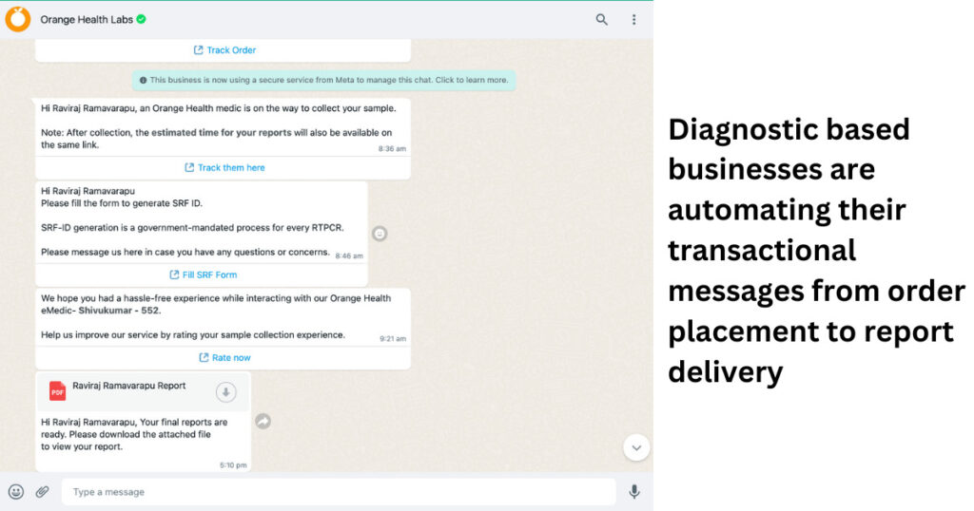Click the Diagnostic based businesses caption text

click(816, 251)
